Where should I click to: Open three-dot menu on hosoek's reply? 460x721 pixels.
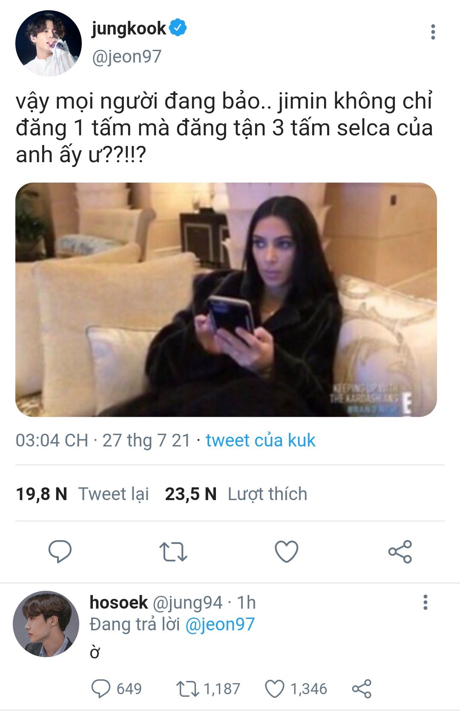(425, 602)
